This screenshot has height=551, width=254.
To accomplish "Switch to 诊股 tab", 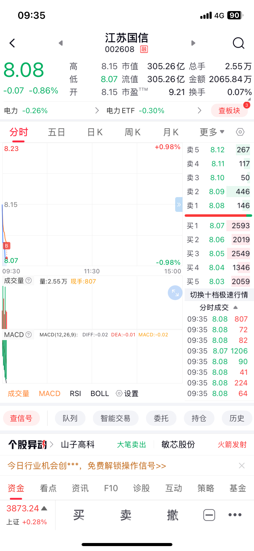I will pos(141,488).
